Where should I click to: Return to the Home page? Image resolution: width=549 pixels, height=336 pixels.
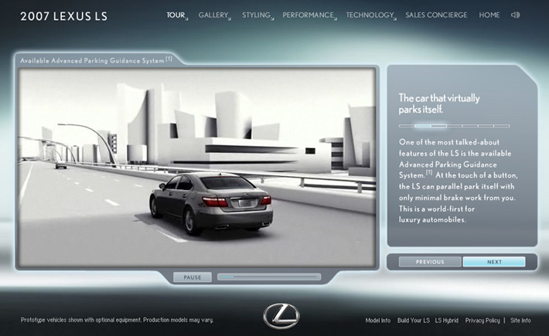tap(489, 15)
